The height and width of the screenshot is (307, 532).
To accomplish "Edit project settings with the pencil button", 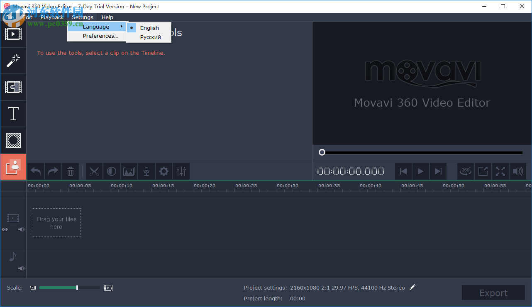I will coord(412,287).
